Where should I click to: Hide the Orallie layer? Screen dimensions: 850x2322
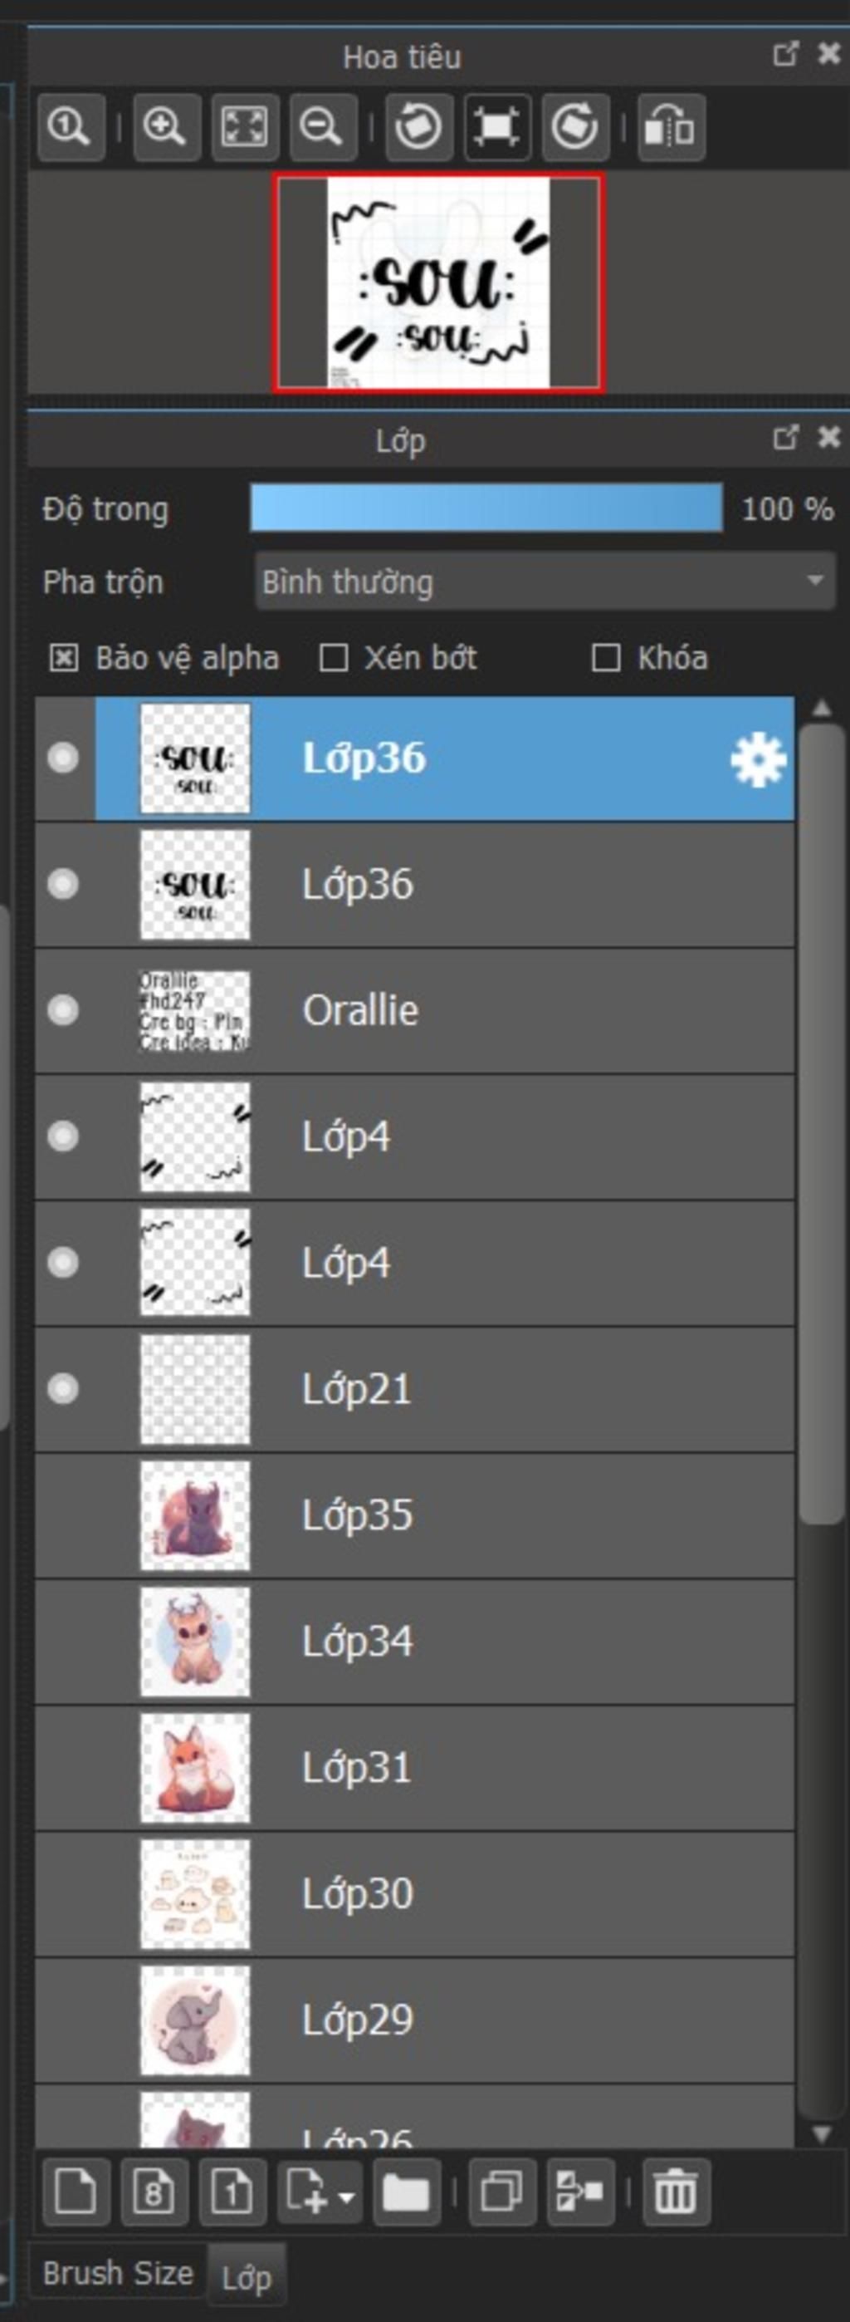click(x=63, y=1009)
